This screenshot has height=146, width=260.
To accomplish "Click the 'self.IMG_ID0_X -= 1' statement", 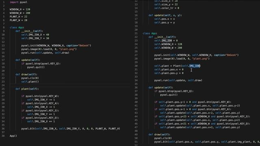I will [41, 107].
